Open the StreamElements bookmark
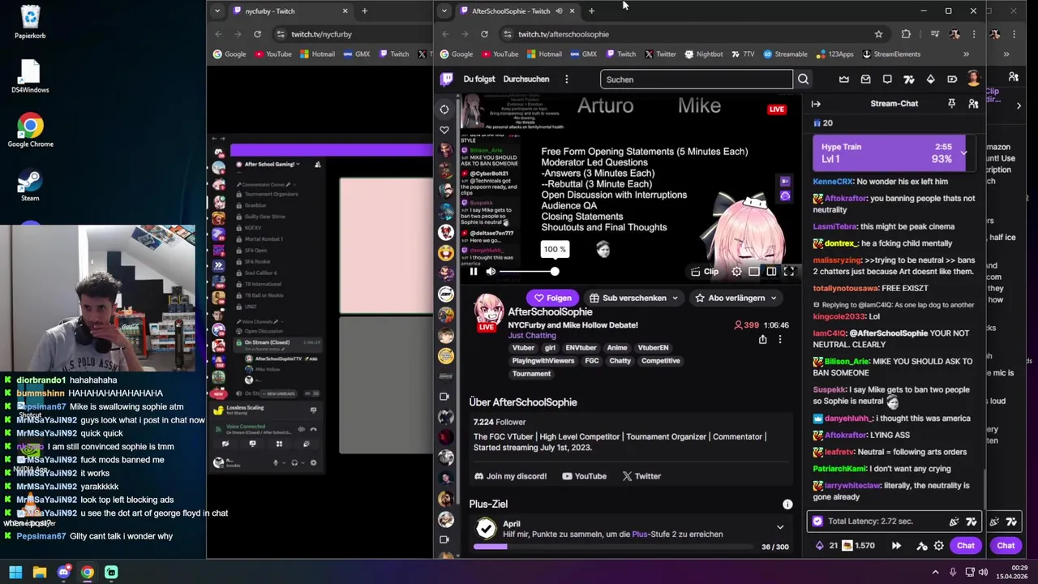 [891, 54]
